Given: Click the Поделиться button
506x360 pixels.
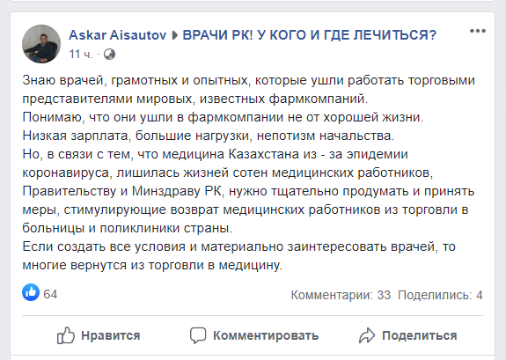Looking at the screenshot, I should (408, 335).
